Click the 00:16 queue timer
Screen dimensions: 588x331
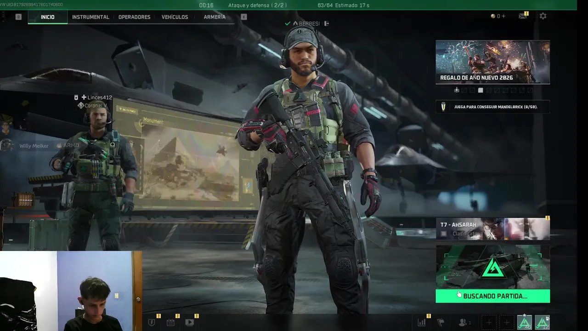206,5
